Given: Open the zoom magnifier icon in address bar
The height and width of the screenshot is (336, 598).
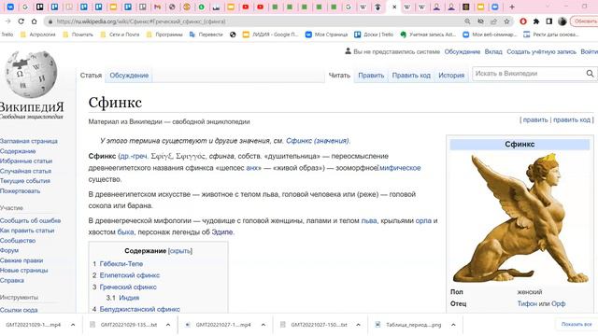Looking at the screenshot, I should [467, 21].
